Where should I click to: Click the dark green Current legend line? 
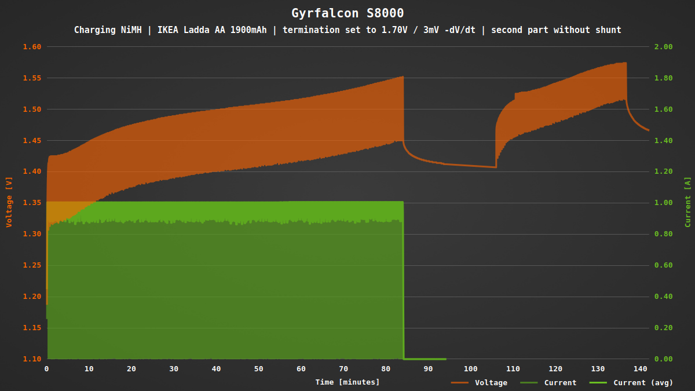pos(529,383)
